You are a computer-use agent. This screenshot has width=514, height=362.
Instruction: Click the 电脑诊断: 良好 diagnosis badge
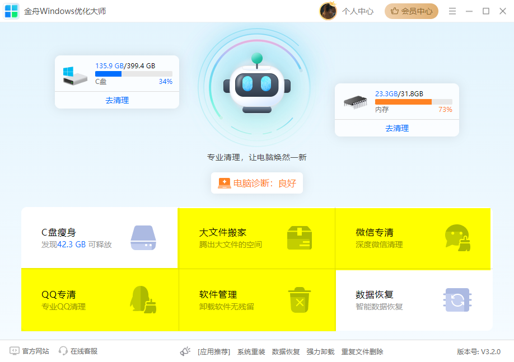(x=256, y=182)
